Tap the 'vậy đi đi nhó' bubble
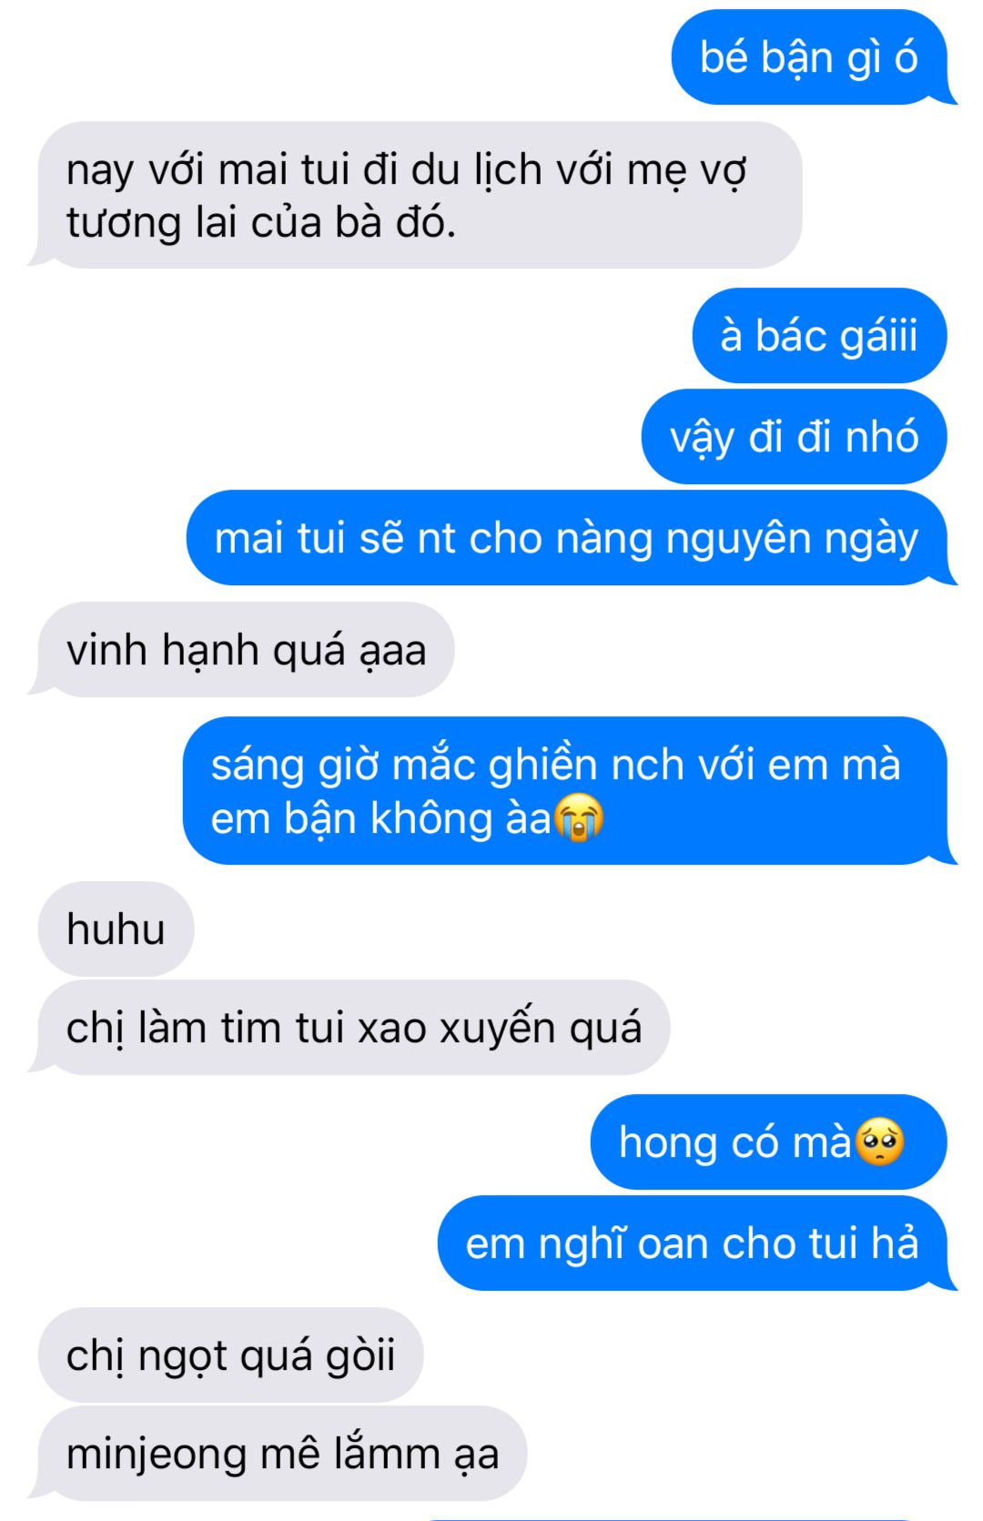The image size is (983, 1521). point(794,437)
